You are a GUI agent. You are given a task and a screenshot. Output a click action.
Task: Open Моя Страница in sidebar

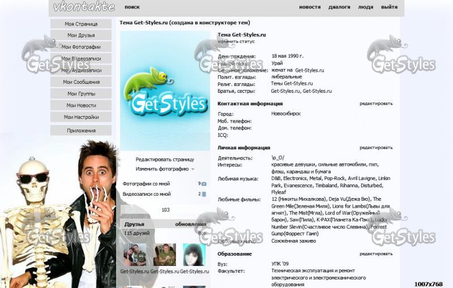81,24
